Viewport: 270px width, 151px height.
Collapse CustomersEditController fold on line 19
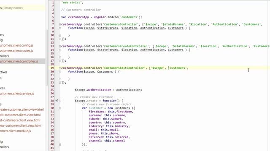60,68
